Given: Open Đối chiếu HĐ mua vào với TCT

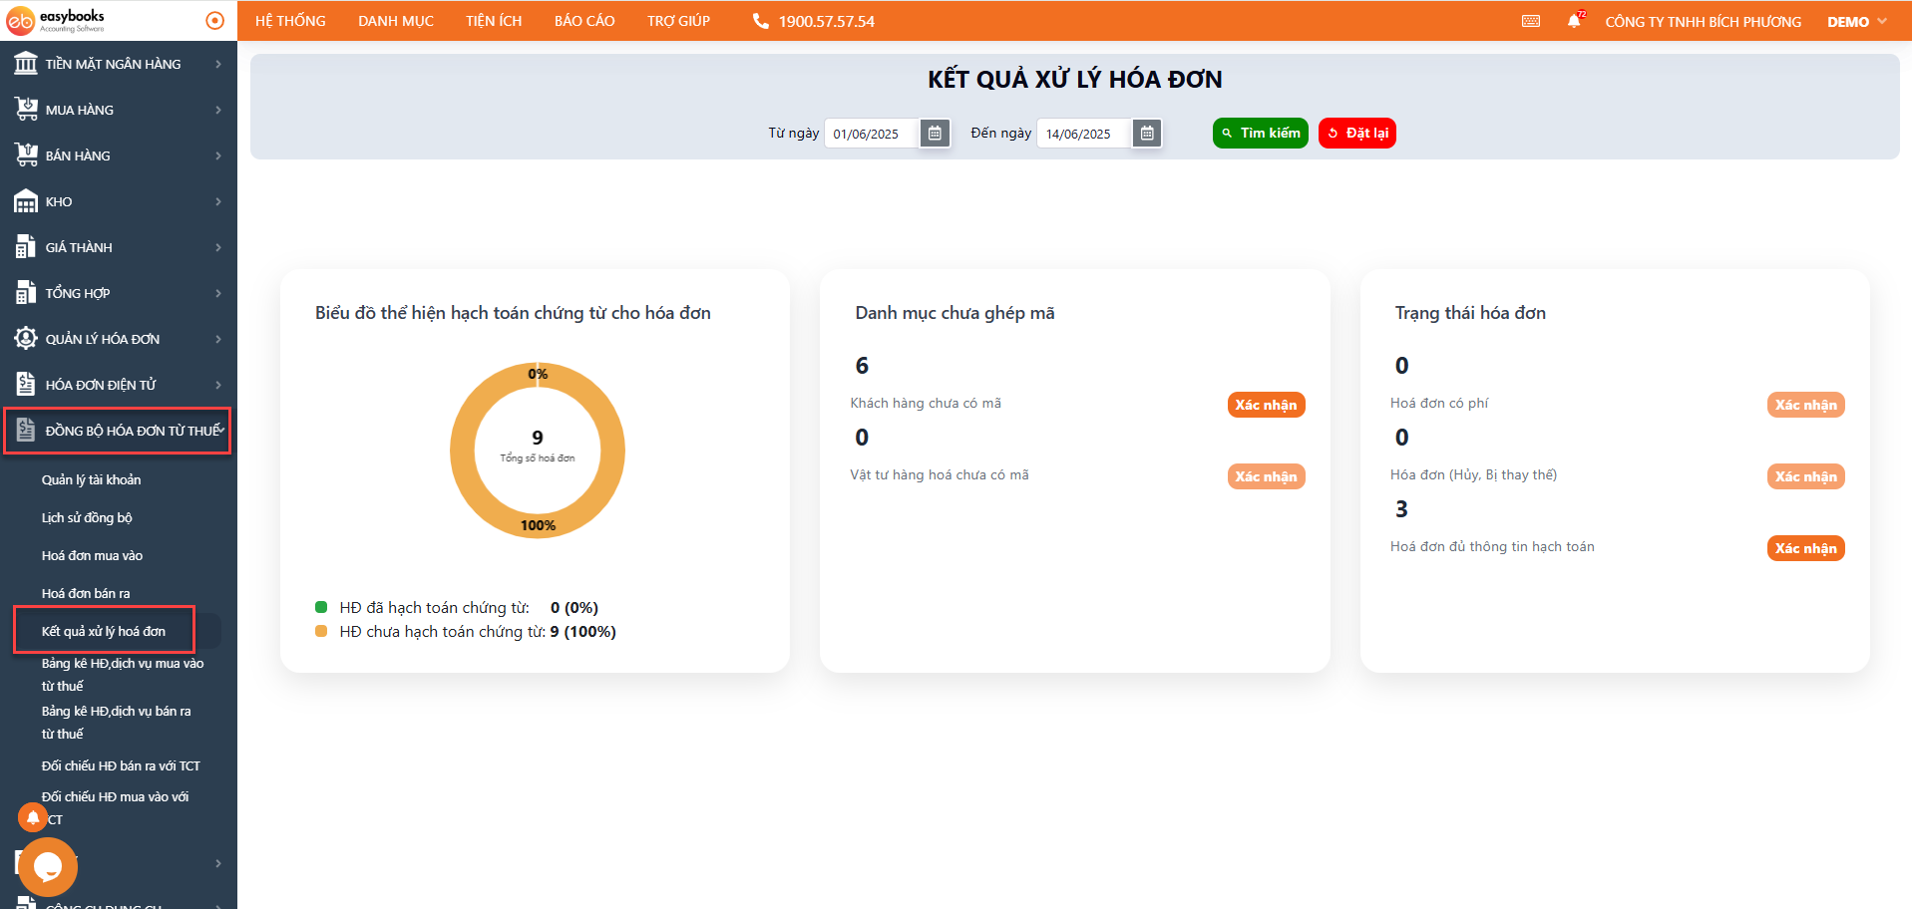Looking at the screenshot, I should [x=115, y=807].
